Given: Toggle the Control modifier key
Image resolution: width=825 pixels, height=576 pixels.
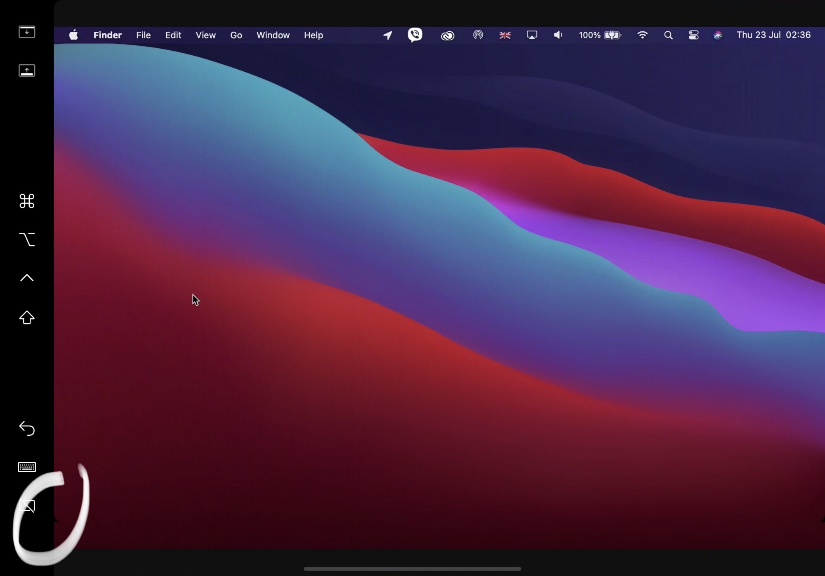Looking at the screenshot, I should pyautogui.click(x=27, y=278).
